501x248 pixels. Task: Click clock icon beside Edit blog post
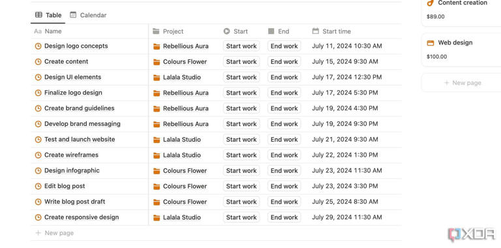click(38, 186)
